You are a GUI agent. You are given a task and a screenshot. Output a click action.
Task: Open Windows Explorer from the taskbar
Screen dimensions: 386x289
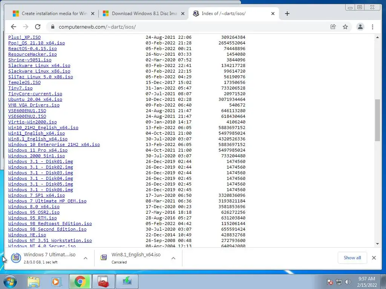point(34,281)
